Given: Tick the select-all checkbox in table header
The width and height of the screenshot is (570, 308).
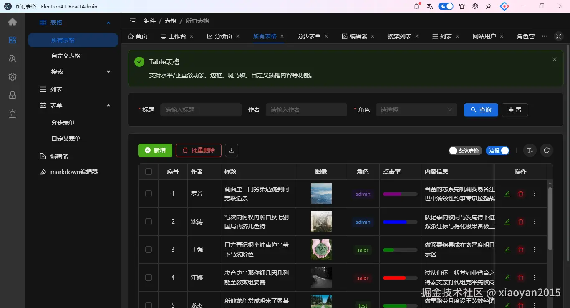Looking at the screenshot, I should click(x=149, y=172).
